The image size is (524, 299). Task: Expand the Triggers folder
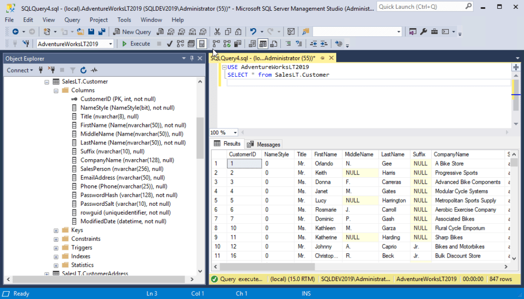point(56,248)
